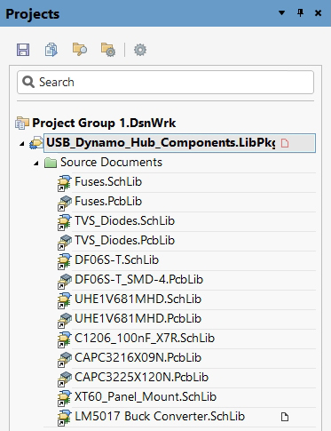Image resolution: width=331 pixels, height=431 pixels.
Task: Open LM5017 Buck Converter.SchLib
Action: [x=160, y=417]
